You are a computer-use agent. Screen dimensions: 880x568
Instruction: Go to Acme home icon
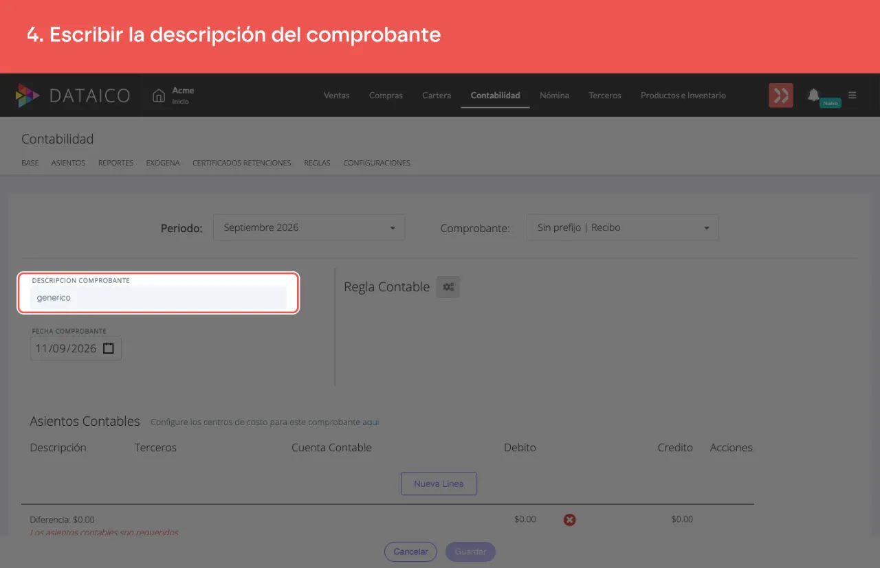[159, 95]
